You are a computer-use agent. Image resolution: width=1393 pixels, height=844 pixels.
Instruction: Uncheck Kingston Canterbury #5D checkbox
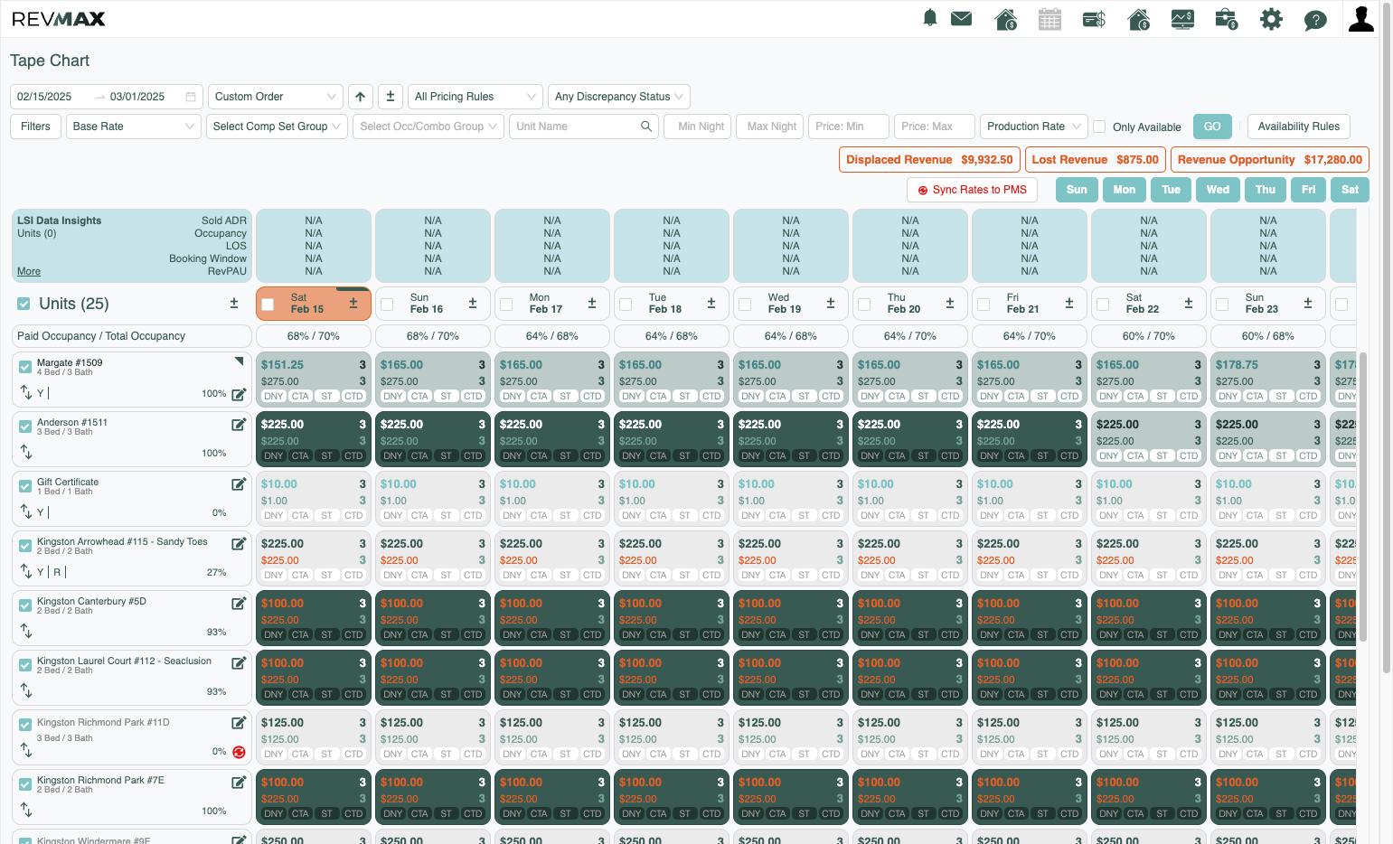25,605
